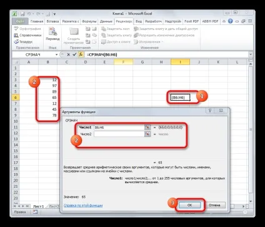Click Создать примечание new comment
The image size is (265, 227).
point(74,36)
